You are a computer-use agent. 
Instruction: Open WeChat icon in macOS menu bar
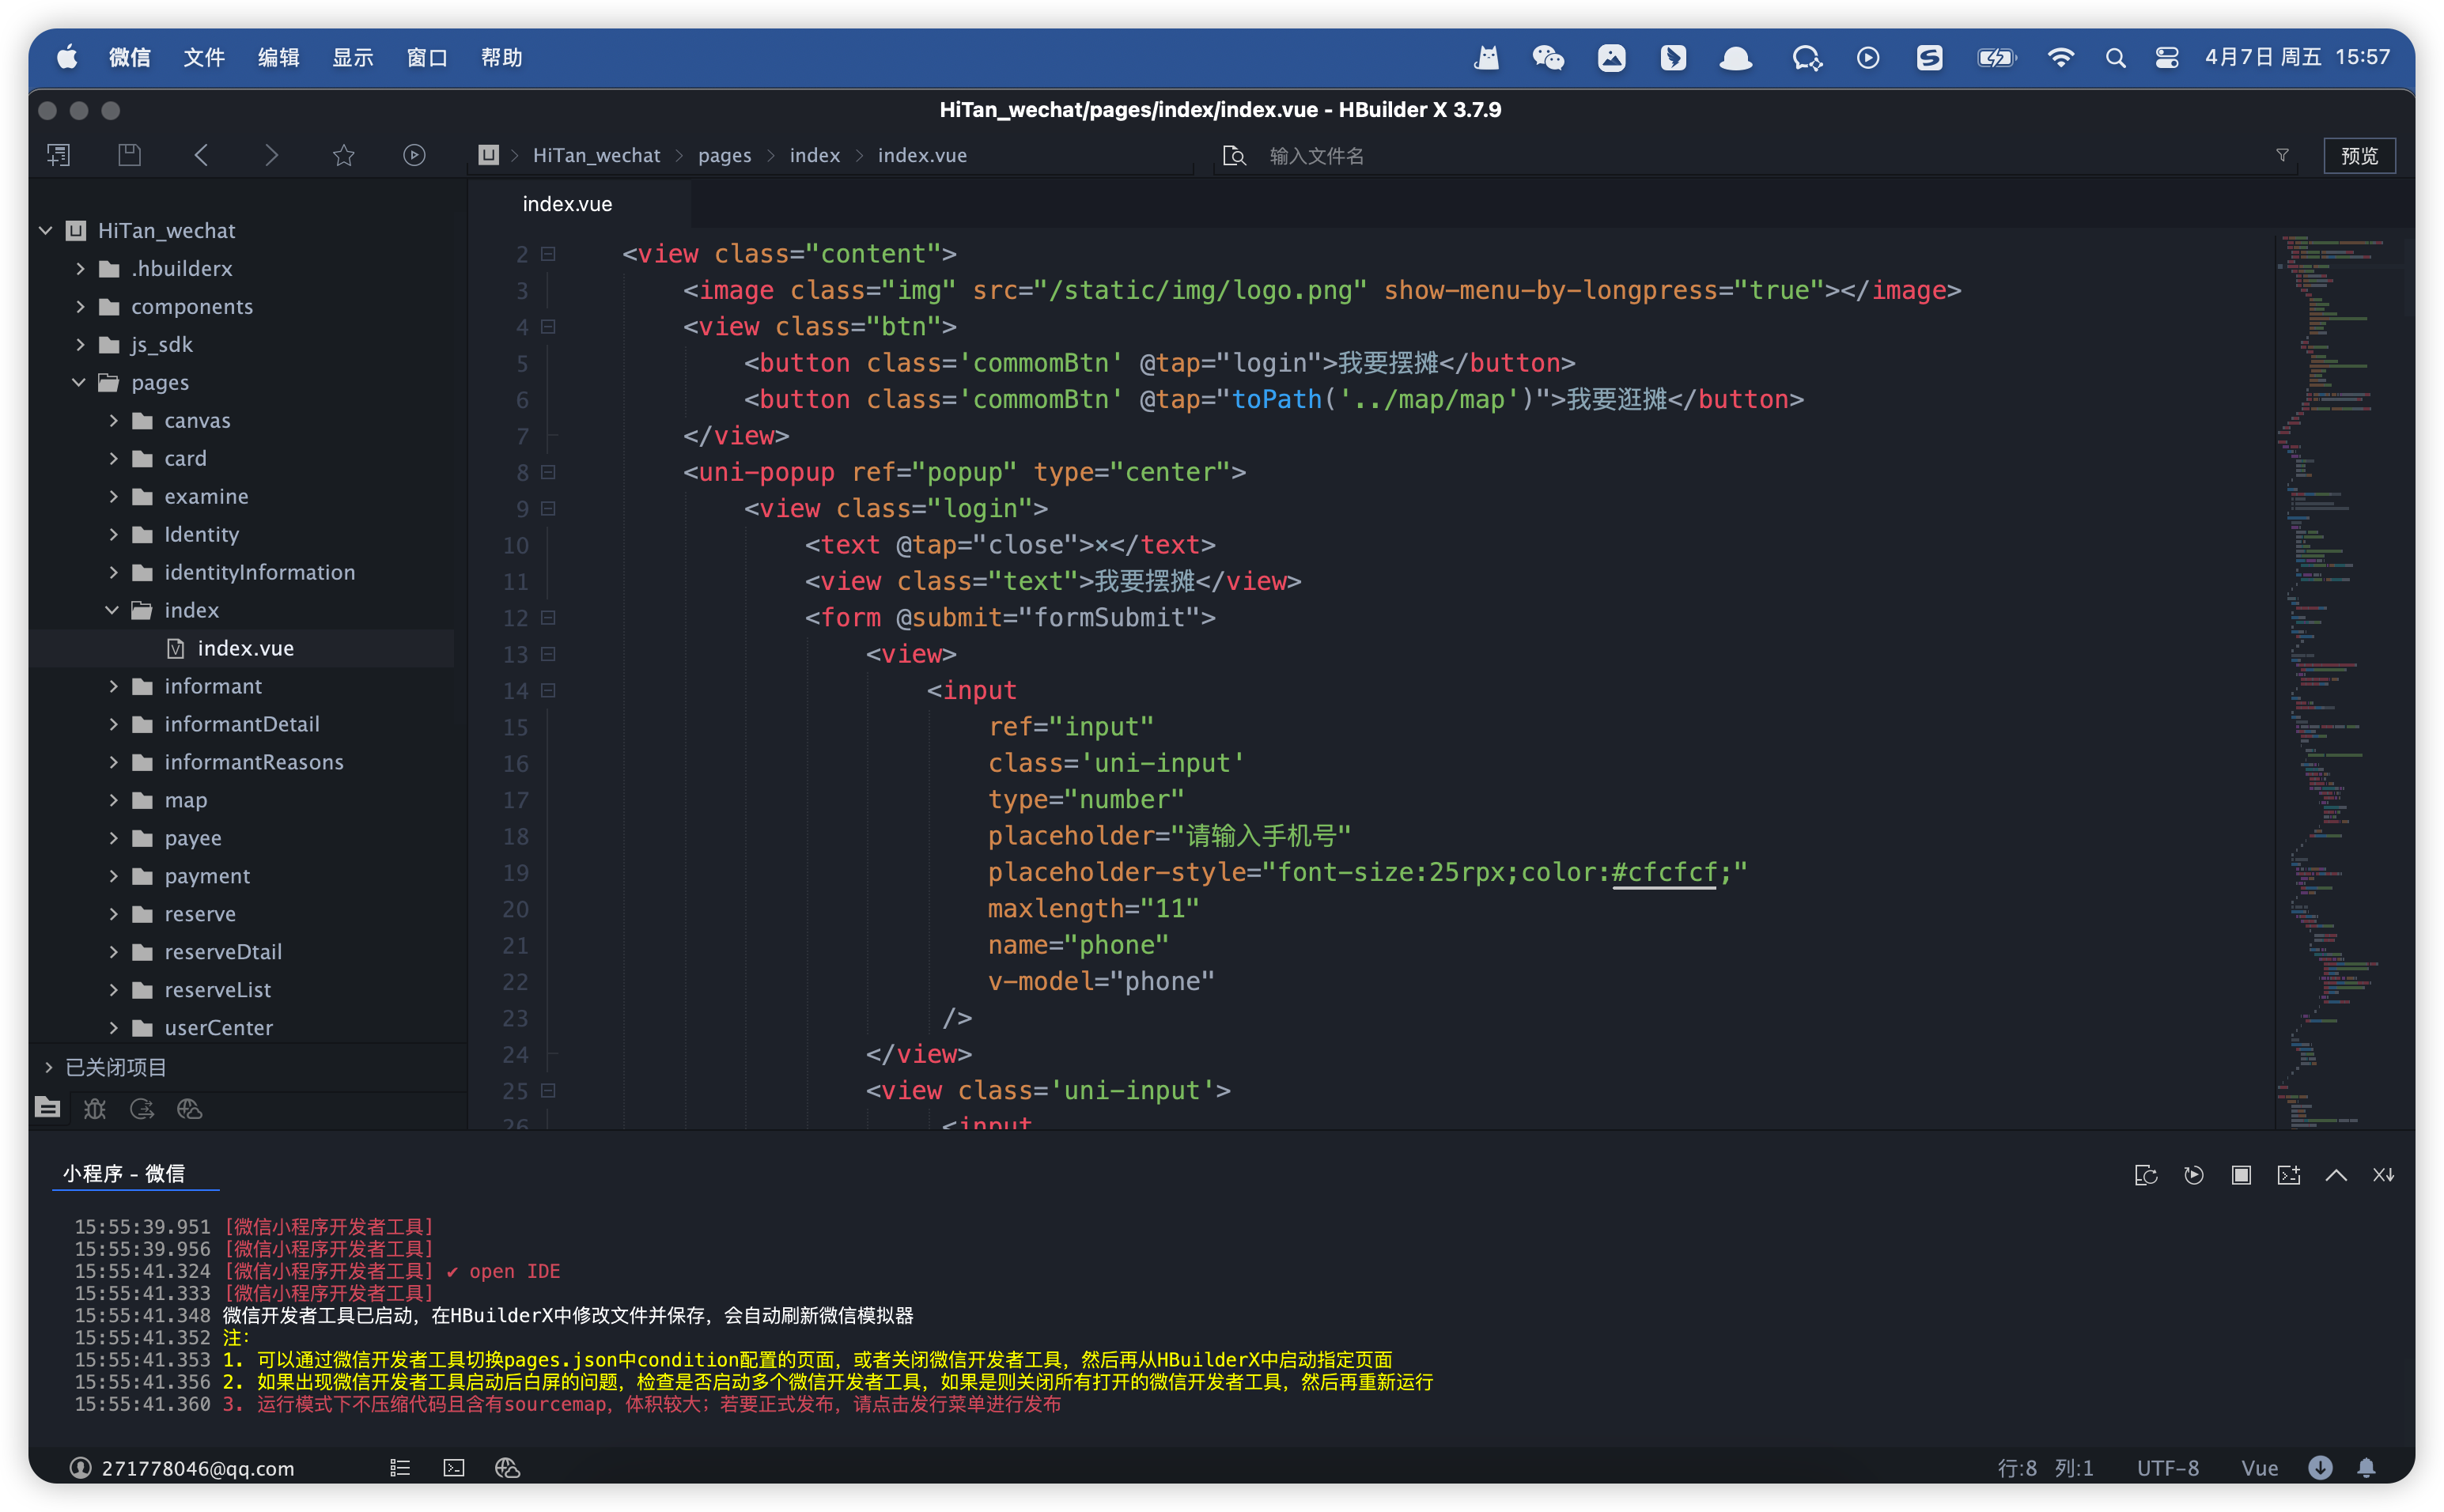[1548, 58]
